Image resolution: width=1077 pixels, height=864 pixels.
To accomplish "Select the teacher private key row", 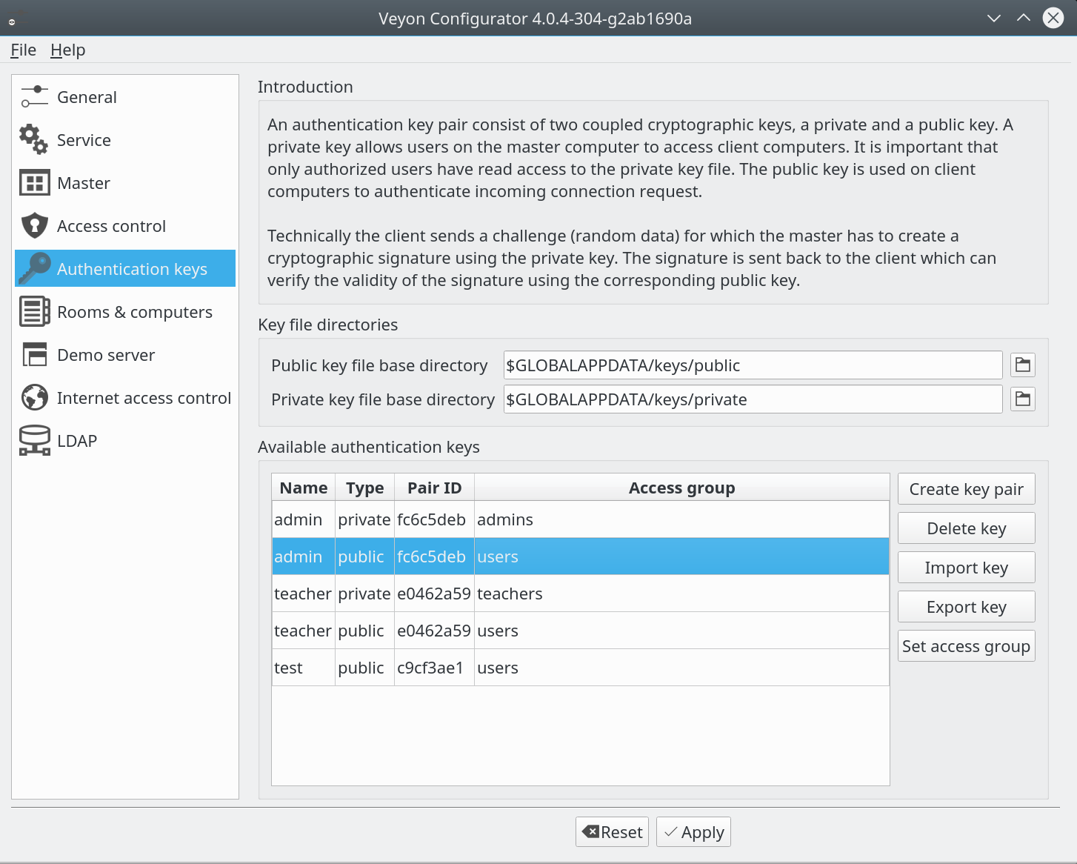I will click(x=580, y=594).
